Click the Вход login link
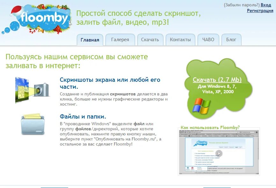 [x=266, y=5]
